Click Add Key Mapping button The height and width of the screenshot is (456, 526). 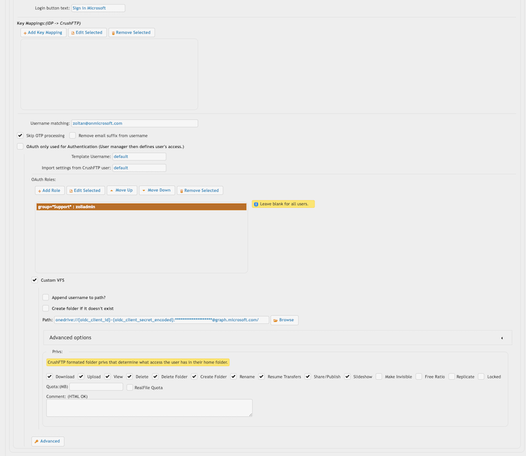click(43, 32)
